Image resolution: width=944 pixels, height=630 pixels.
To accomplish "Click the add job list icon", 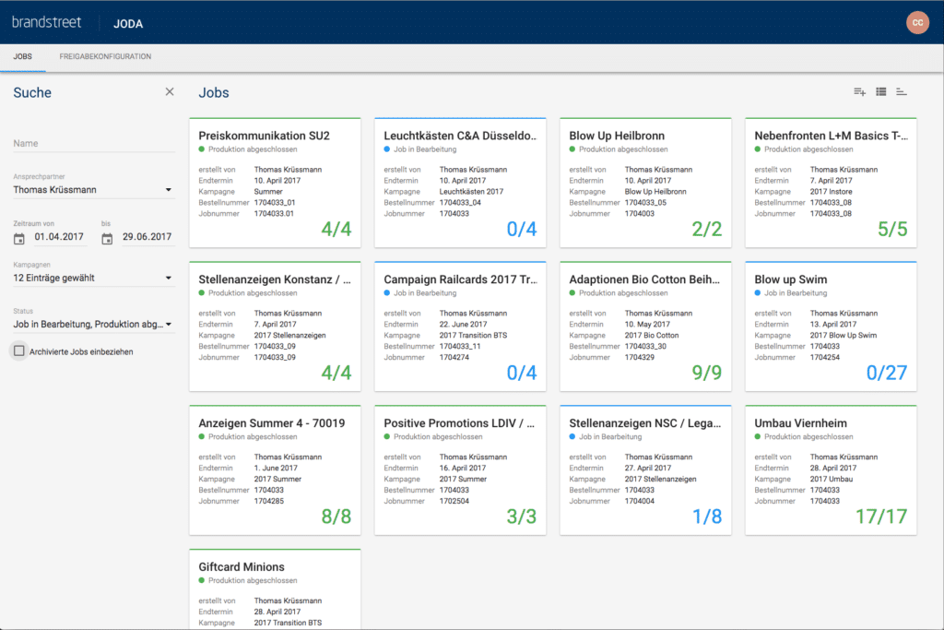I will point(859,91).
